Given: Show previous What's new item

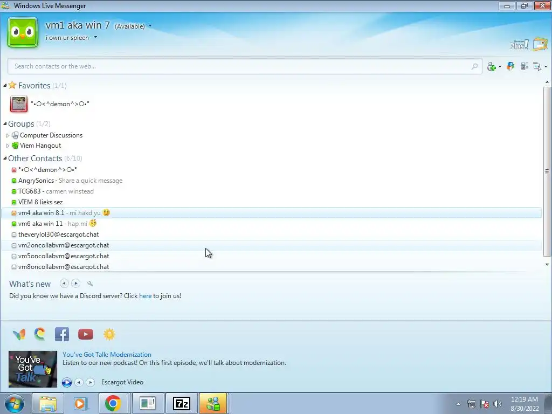Looking at the screenshot, I should tap(64, 283).
